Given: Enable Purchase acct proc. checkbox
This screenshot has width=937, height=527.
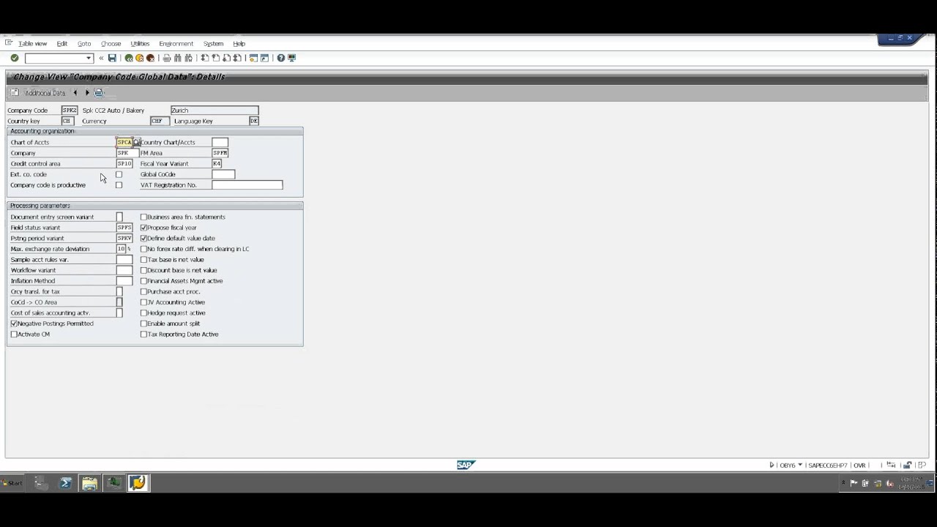Looking at the screenshot, I should point(143,291).
